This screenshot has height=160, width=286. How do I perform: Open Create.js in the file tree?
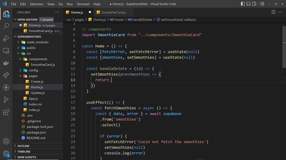coord(37,81)
